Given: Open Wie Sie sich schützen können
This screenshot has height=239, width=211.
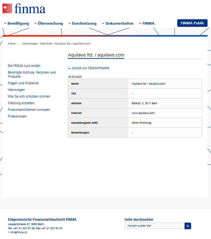Looking at the screenshot, I should (29, 96).
